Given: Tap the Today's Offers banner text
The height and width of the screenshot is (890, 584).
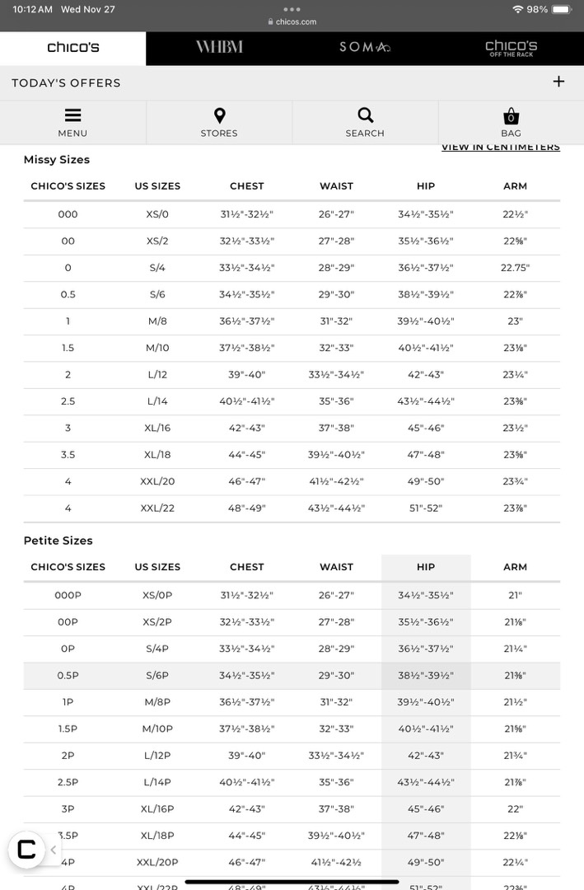Looking at the screenshot, I should (x=66, y=83).
